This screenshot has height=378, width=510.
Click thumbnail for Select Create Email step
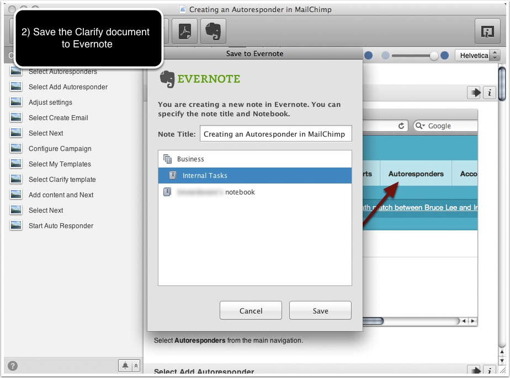tap(16, 117)
